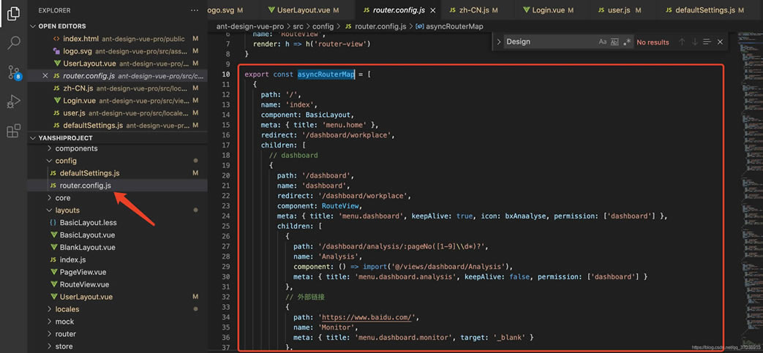The width and height of the screenshot is (763, 353).
Task: Open the Run and Debug view
Action: (14, 102)
